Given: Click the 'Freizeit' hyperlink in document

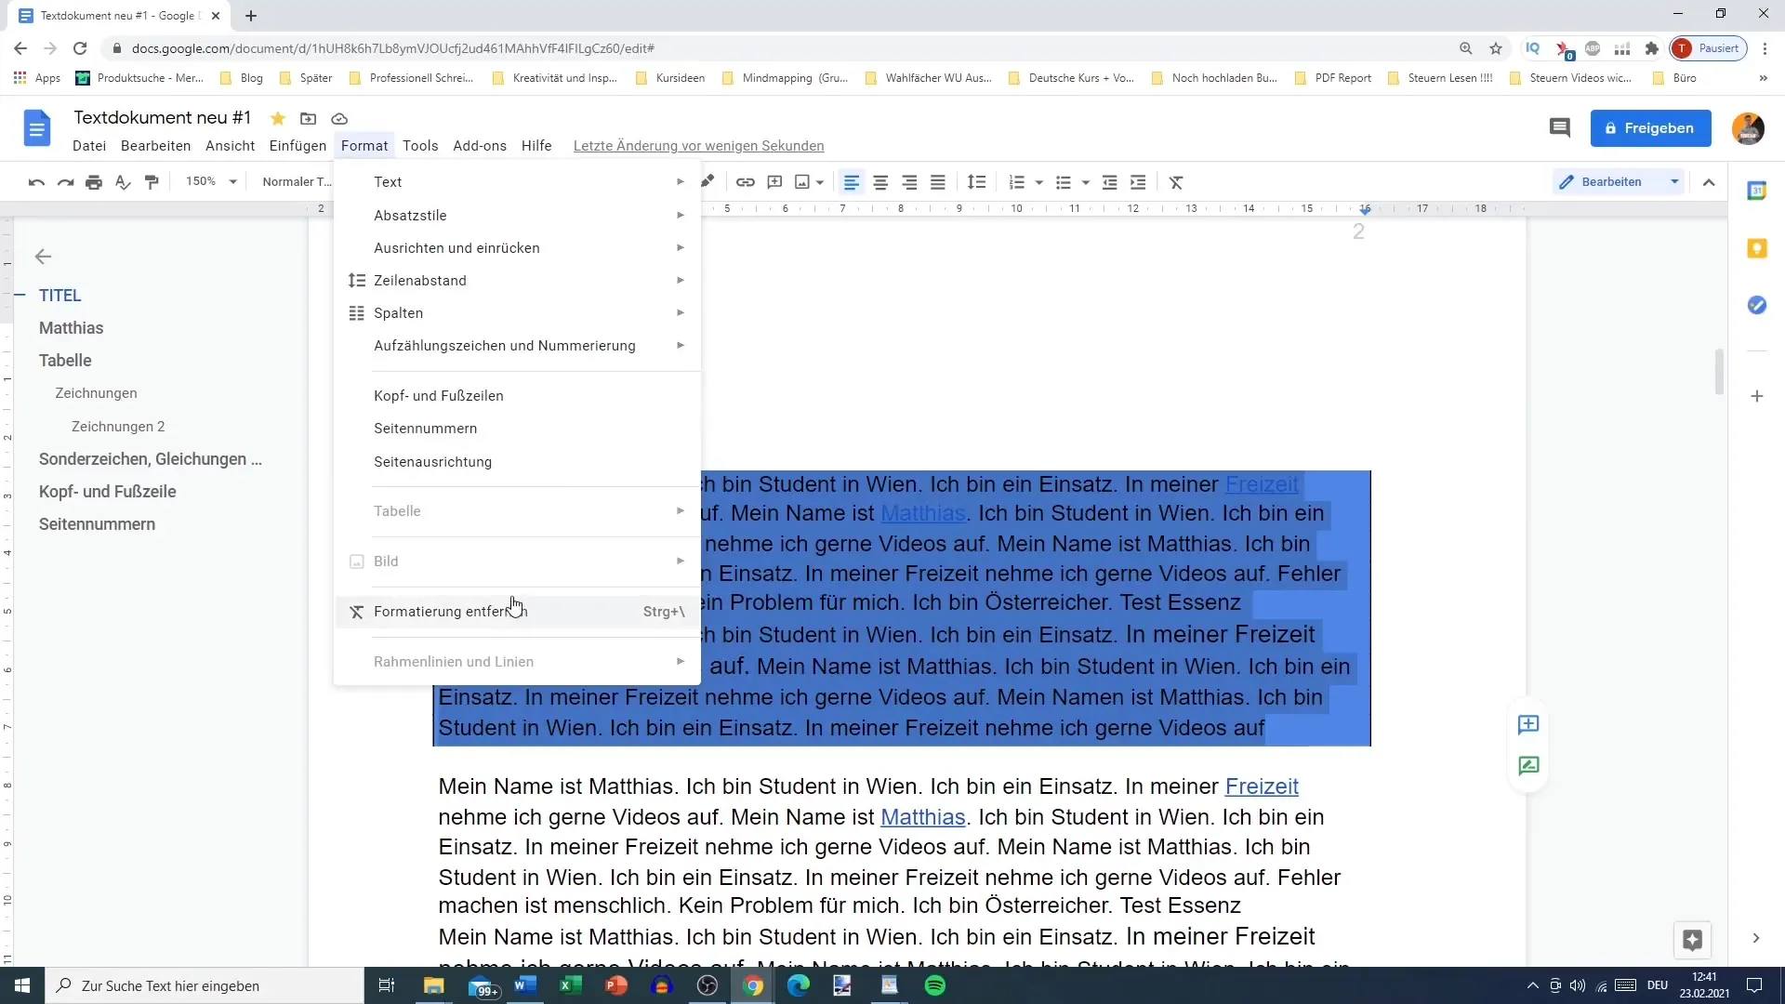Looking at the screenshot, I should 1262,786.
